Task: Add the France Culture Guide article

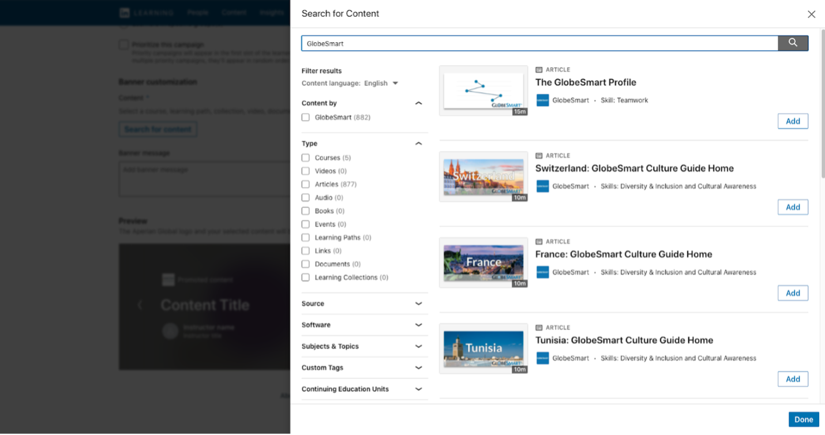Action: [793, 293]
